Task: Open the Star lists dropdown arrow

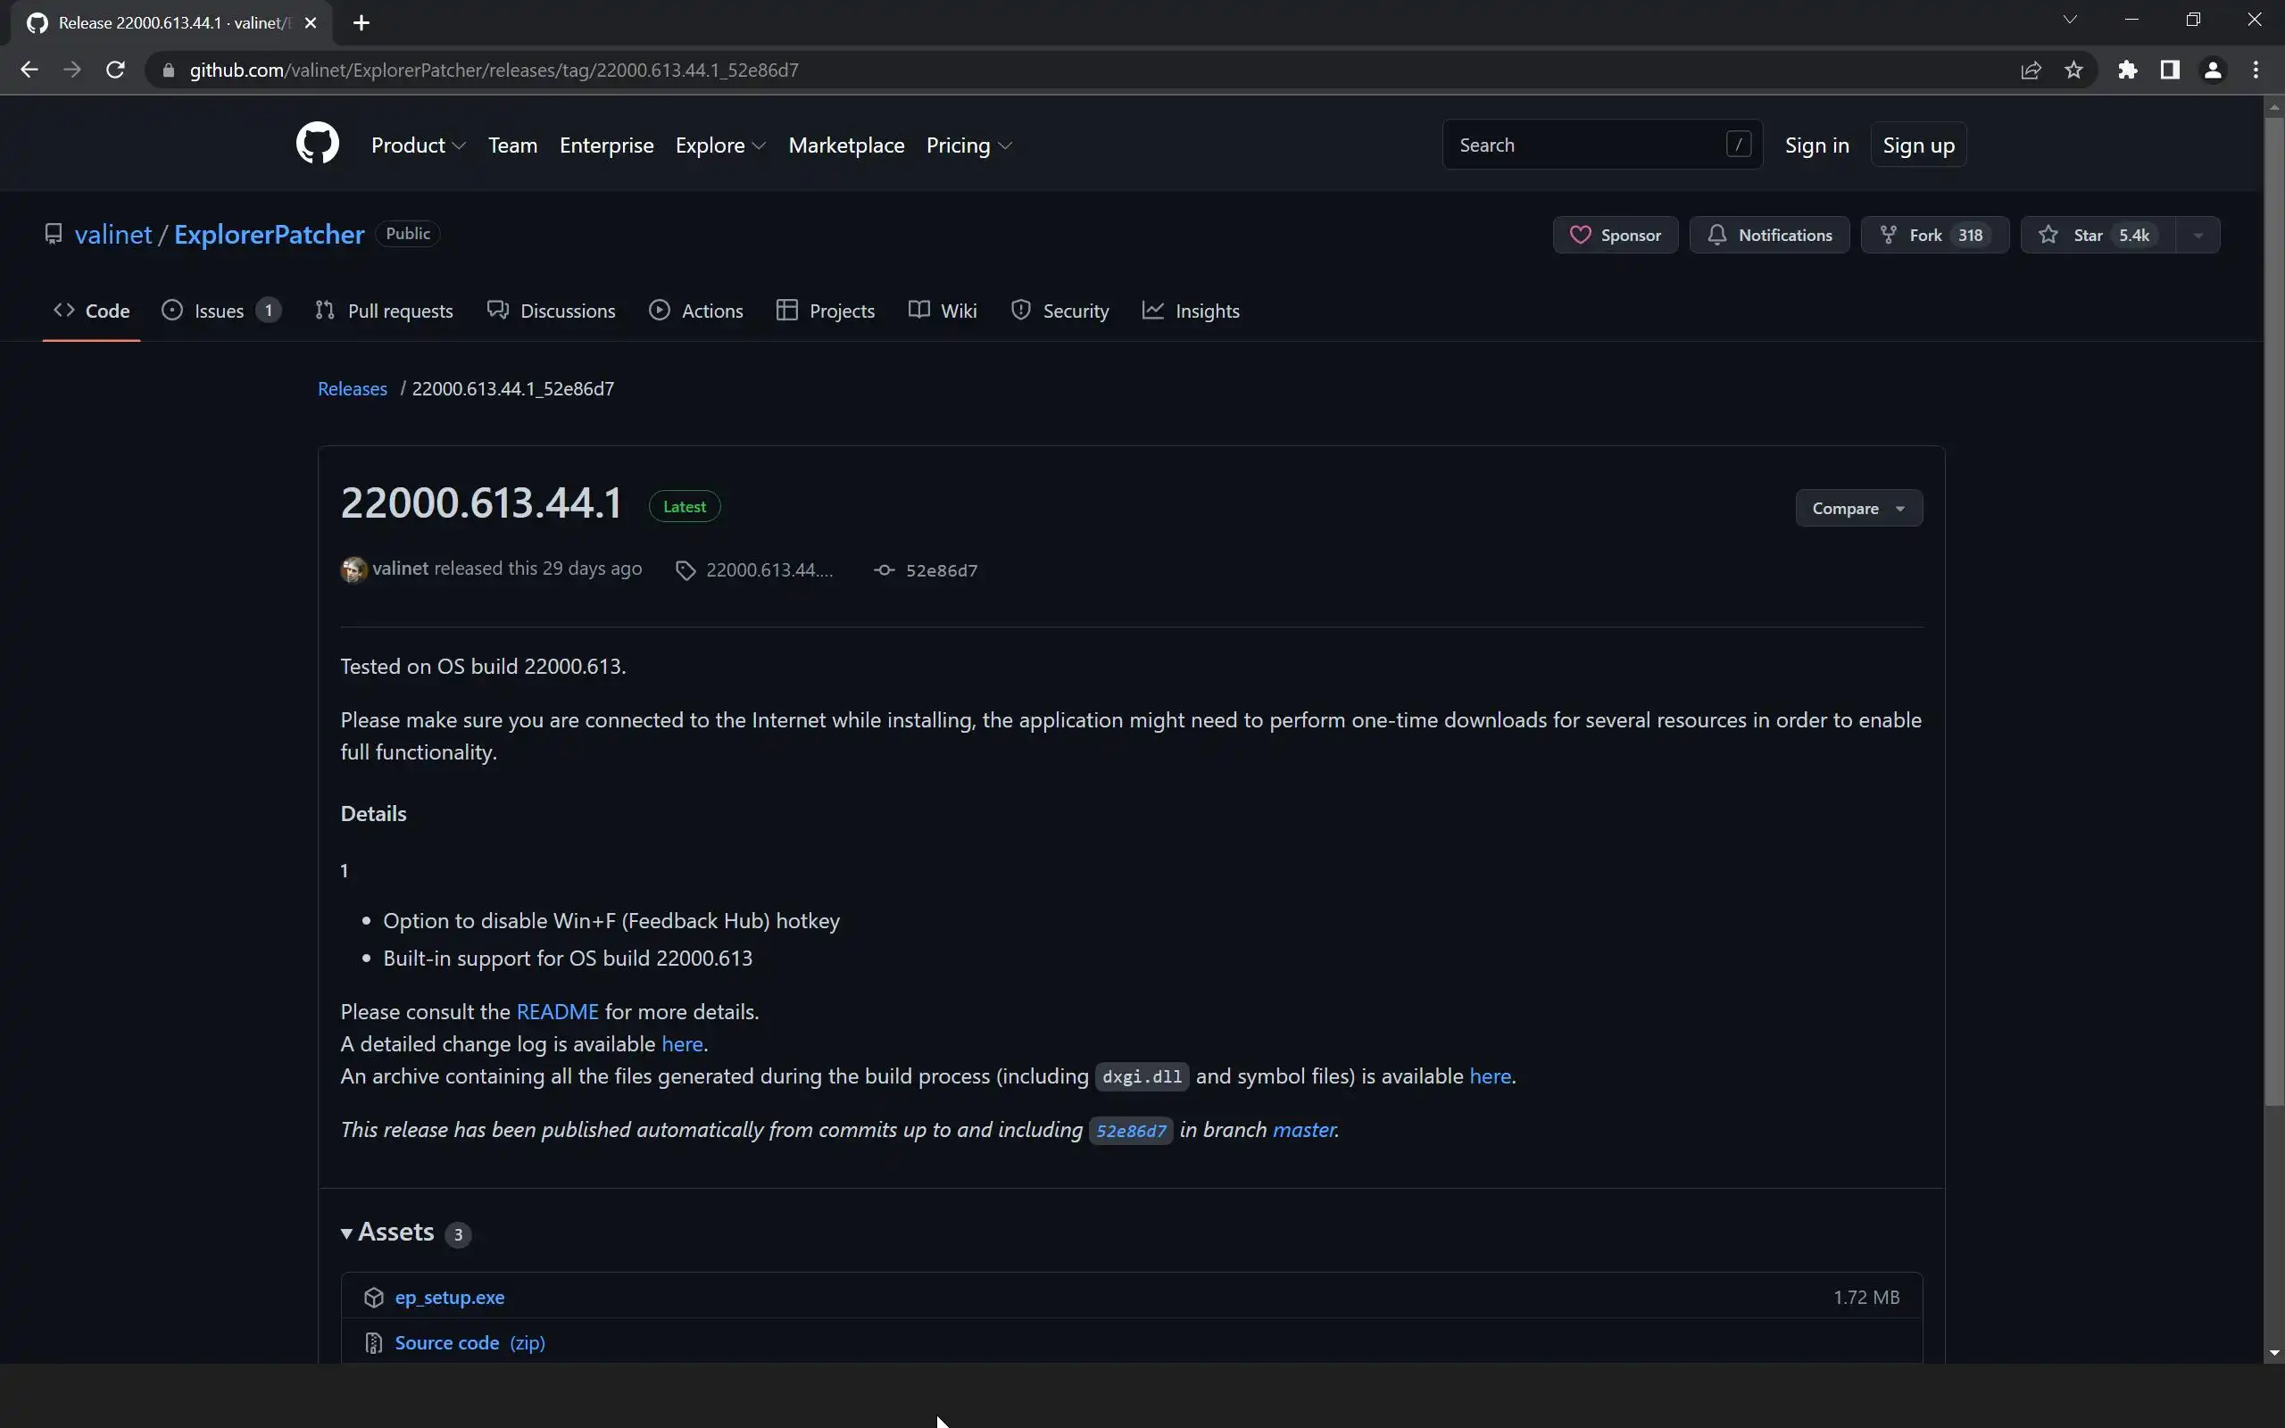Action: pos(2198,235)
